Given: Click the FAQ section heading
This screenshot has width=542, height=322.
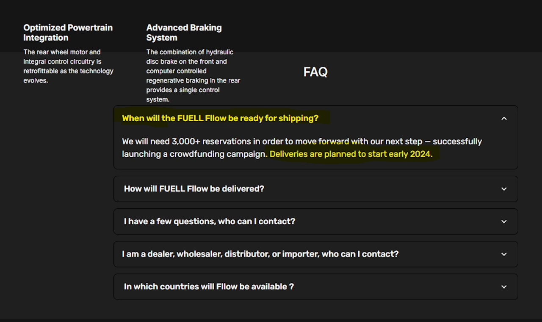Looking at the screenshot, I should [315, 72].
